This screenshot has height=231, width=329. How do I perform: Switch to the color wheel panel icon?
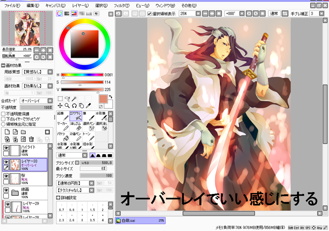coord(60,14)
